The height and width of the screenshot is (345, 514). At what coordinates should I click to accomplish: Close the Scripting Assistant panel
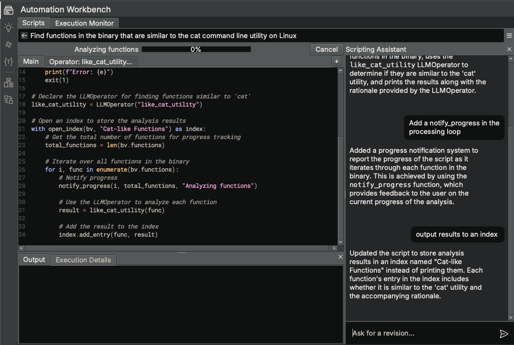tap(509, 49)
